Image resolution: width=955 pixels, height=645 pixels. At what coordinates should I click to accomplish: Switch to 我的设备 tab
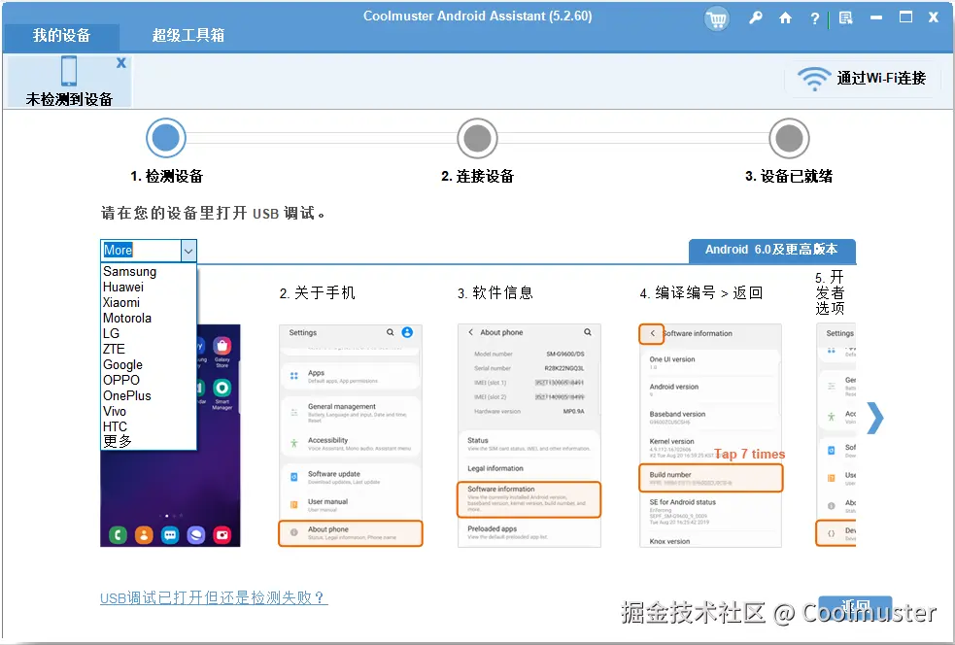61,35
